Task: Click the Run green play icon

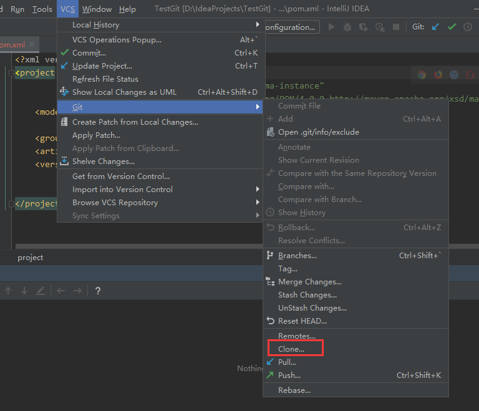Action: pos(331,27)
